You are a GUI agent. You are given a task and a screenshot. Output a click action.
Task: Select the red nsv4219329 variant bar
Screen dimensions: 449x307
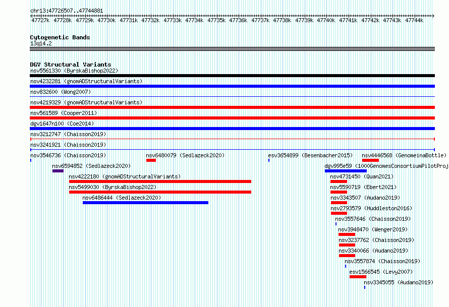(232, 107)
